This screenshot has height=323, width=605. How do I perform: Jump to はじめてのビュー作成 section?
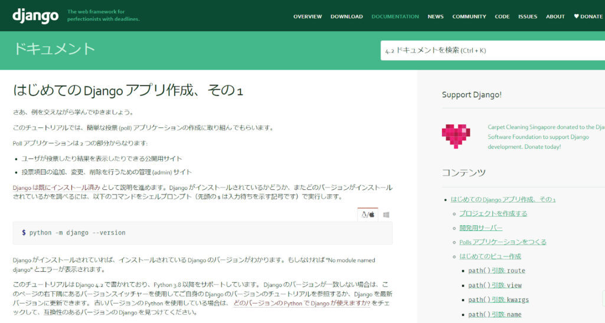490,256
